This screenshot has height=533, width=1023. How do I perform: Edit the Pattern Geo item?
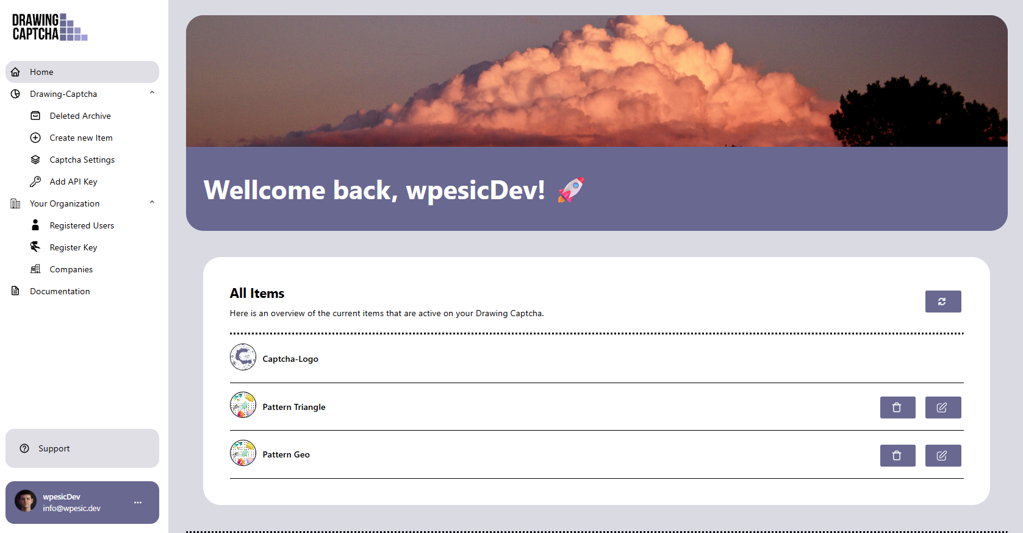942,456
